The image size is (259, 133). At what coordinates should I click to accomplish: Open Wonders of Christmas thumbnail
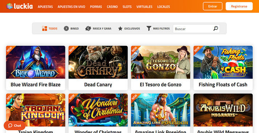98,110
